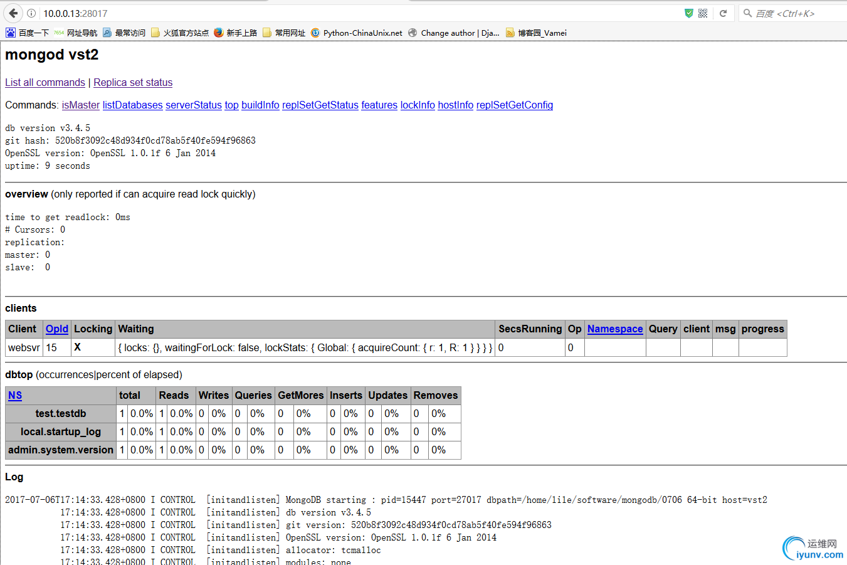Open the Replica set status link
847x565 pixels.
(x=133, y=82)
